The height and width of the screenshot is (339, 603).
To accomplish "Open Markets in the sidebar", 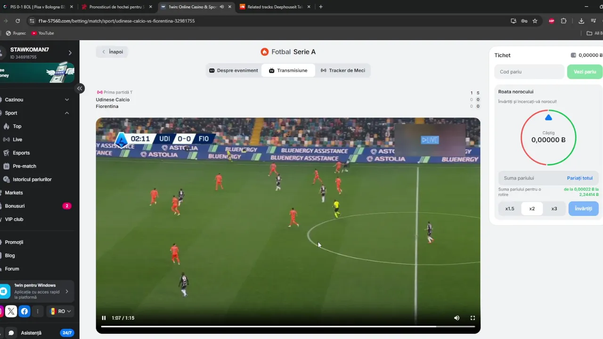I will coord(14,193).
